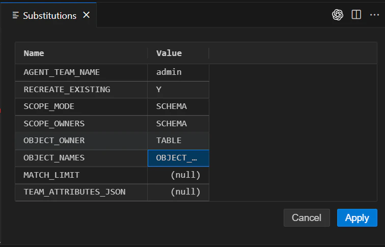
Task: Edit the TEAM_ATTRIBUTES_JSON null value
Action: point(178,192)
